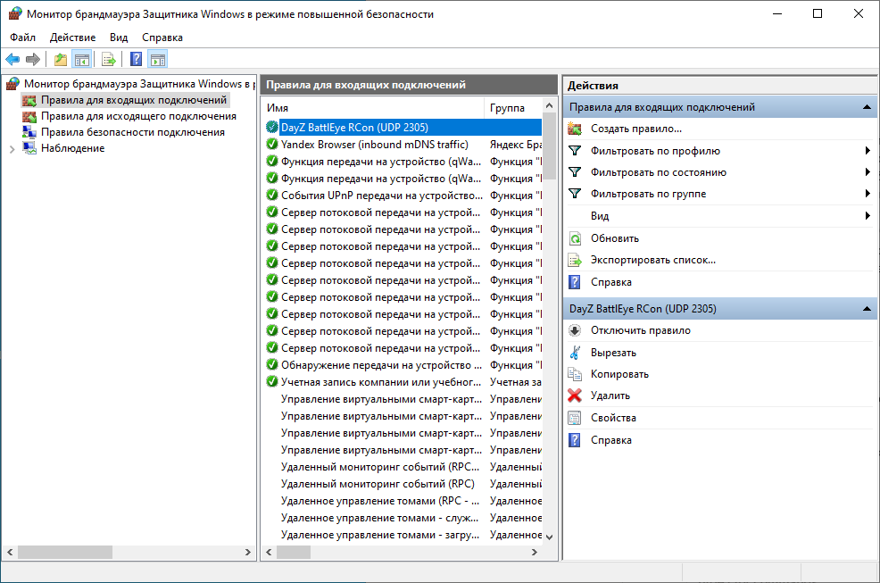
Task: Click Удалить action
Action: (610, 396)
